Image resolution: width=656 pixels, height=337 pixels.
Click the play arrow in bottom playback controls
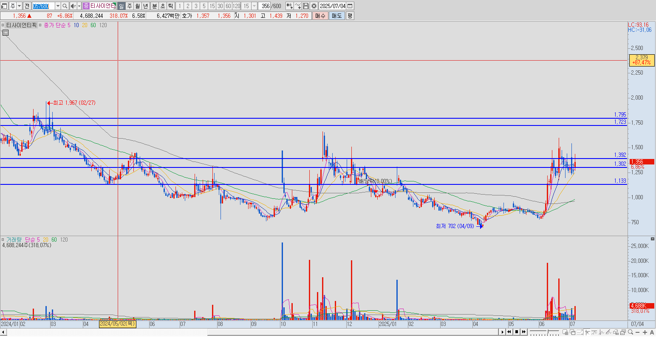503,332
